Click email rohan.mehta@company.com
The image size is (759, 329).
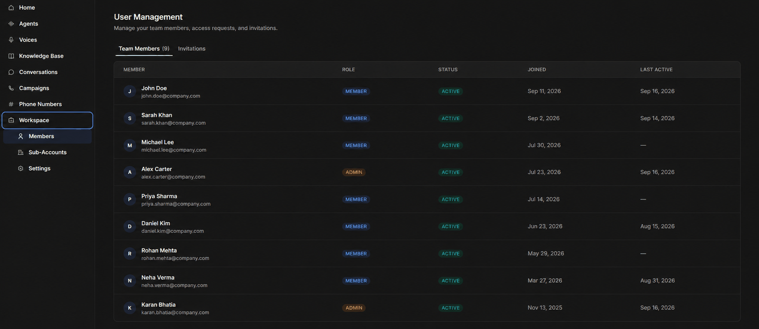[x=175, y=258]
